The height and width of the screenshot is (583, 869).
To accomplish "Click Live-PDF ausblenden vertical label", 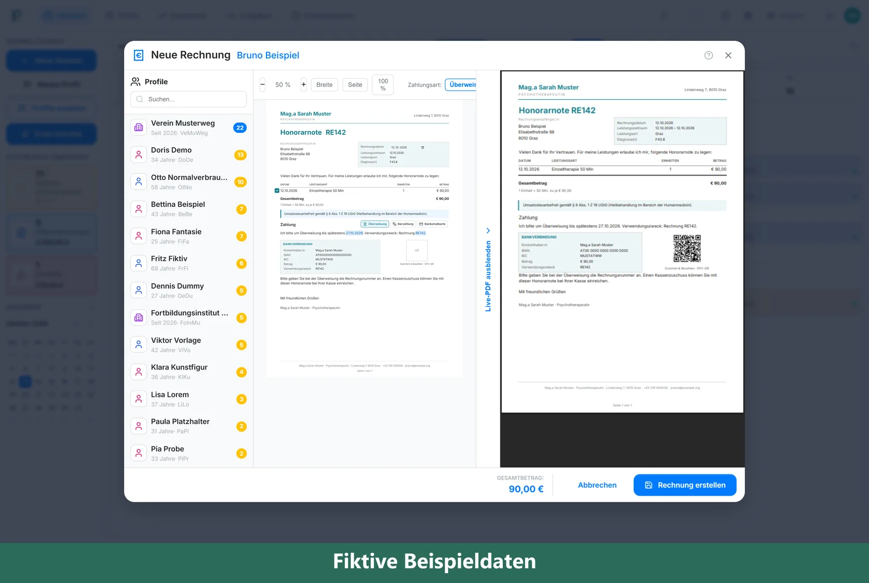I will coord(488,276).
